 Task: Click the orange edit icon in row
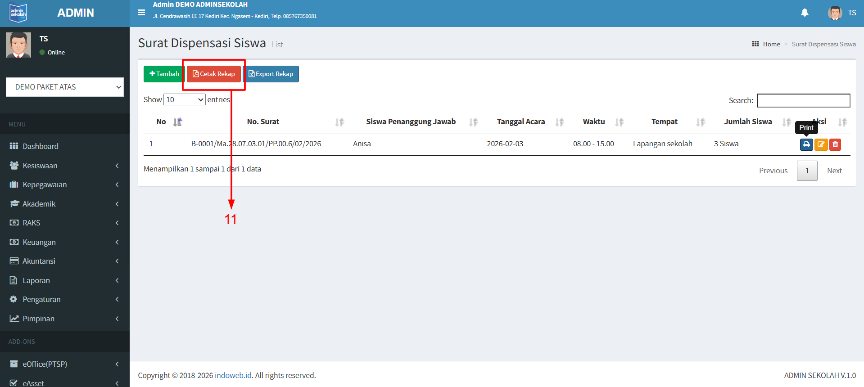(821, 144)
